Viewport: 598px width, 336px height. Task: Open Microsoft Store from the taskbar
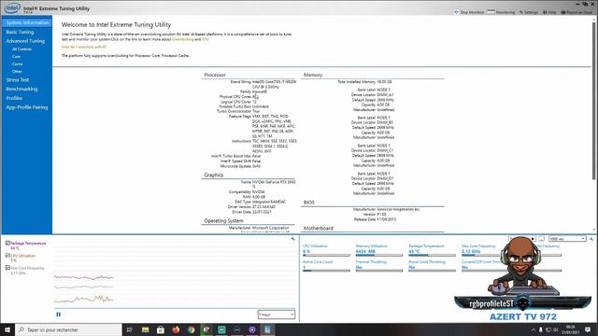click(161, 329)
